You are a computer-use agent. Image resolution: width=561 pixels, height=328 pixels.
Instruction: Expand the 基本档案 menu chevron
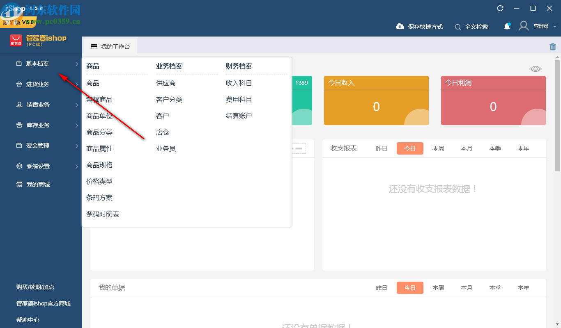(76, 64)
